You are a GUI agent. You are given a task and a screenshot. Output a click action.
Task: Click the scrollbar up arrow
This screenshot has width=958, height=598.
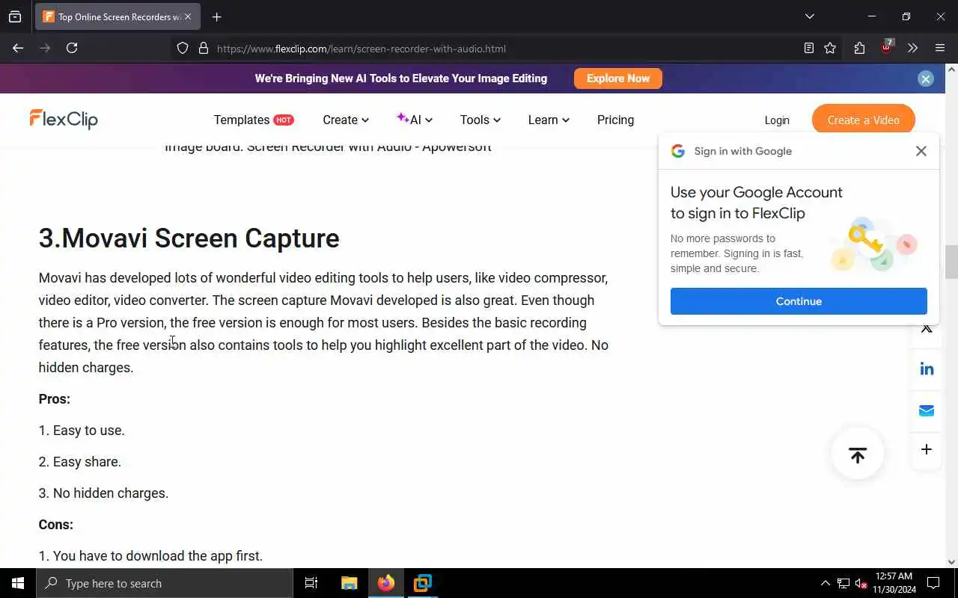951,70
